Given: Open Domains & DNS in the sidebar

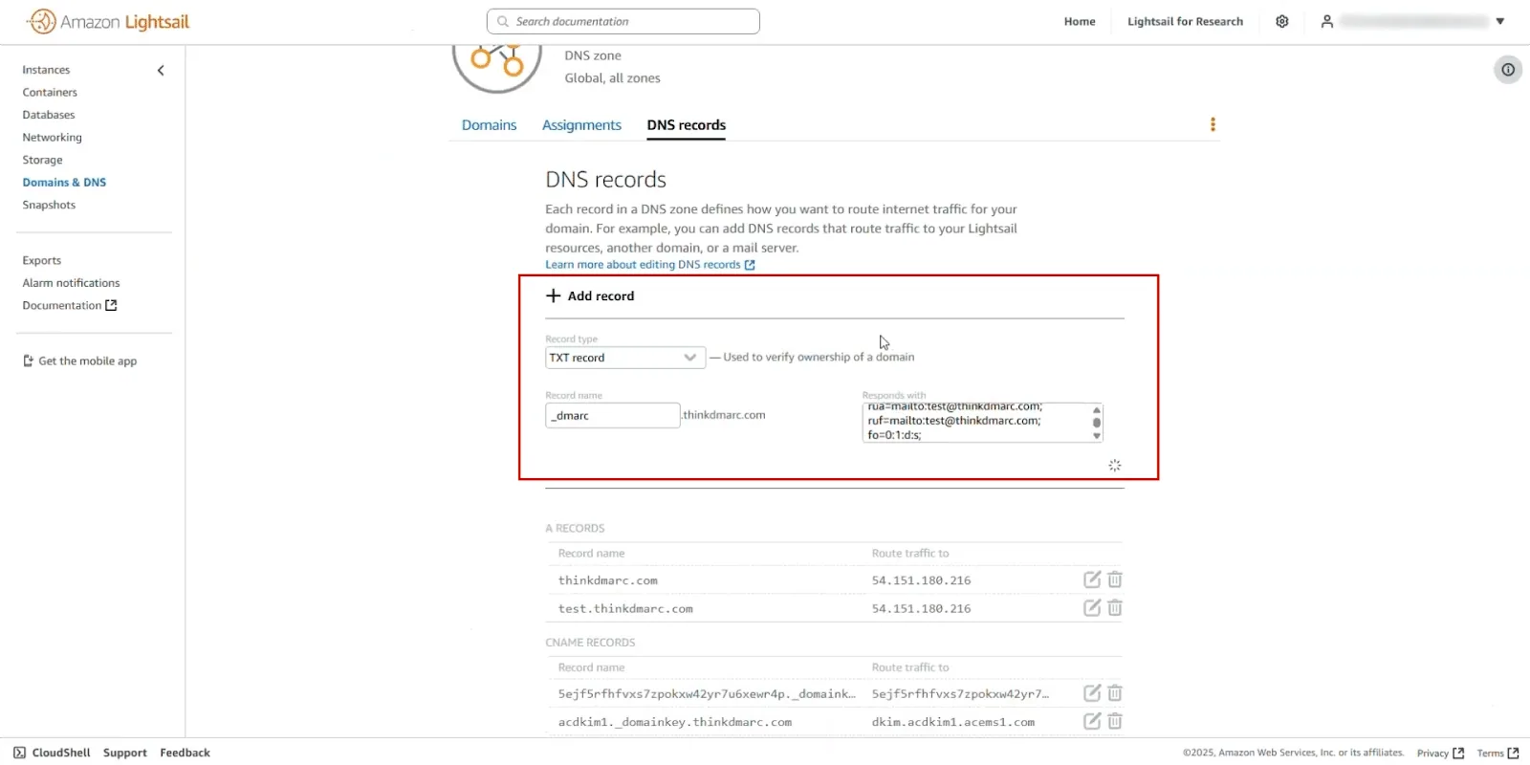Looking at the screenshot, I should (64, 183).
